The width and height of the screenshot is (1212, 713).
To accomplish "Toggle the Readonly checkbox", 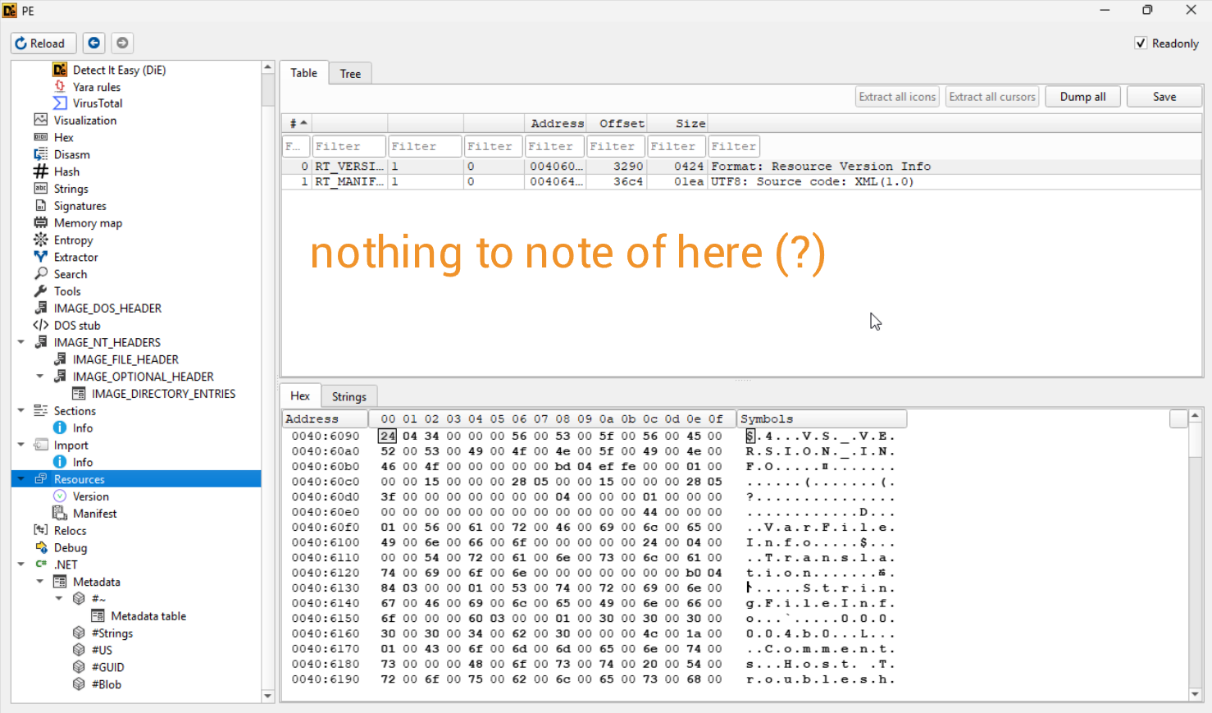I will click(1141, 43).
